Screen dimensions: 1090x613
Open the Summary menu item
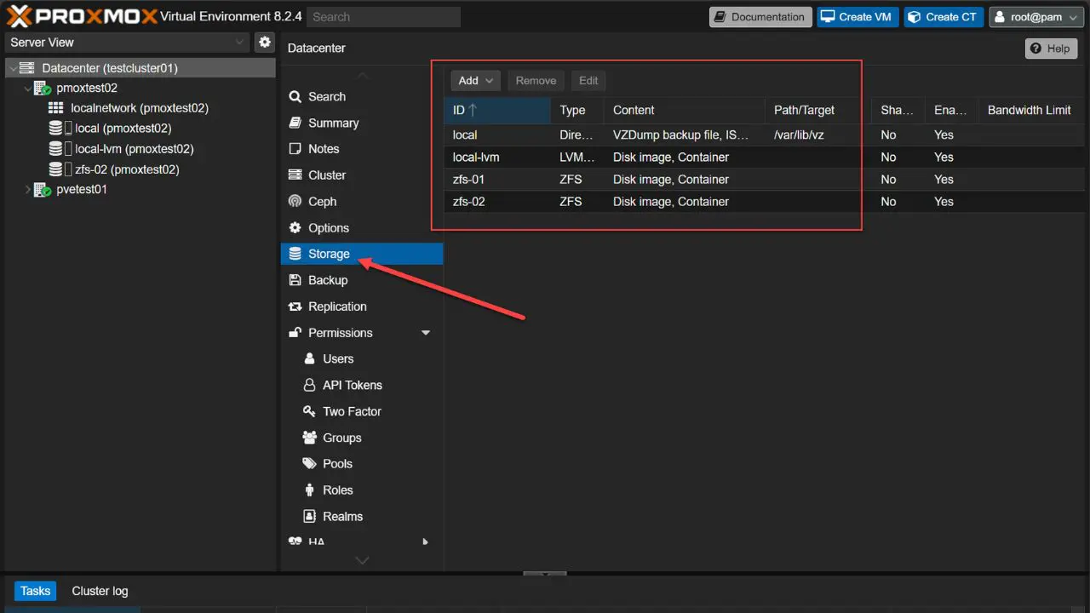pyautogui.click(x=333, y=123)
